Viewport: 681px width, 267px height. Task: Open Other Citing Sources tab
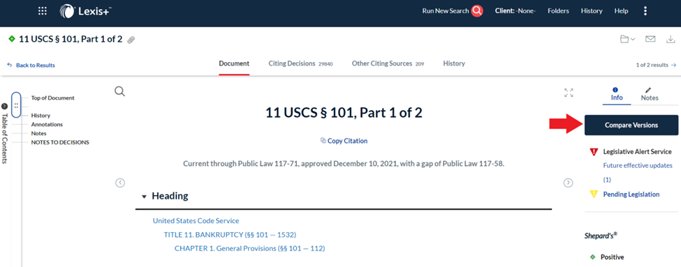(388, 63)
